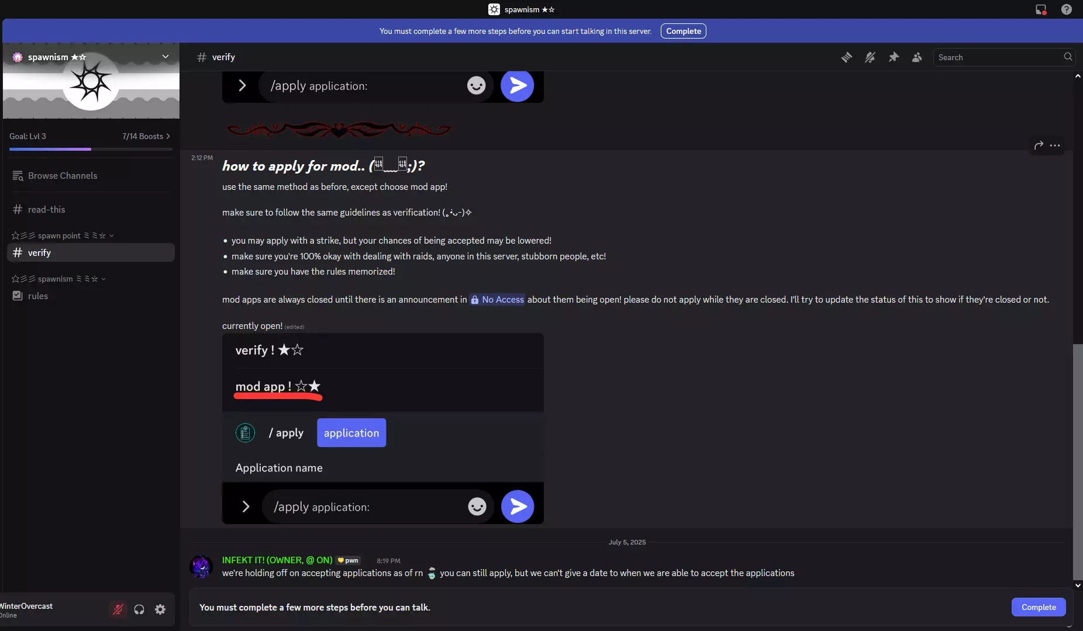Open the inbox icon in title bar

point(1041,9)
